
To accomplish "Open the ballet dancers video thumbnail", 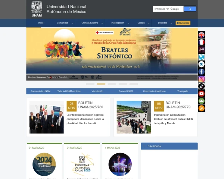I will click(x=120, y=164).
